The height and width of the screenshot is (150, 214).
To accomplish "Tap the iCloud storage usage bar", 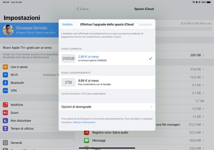I will point(183,29).
